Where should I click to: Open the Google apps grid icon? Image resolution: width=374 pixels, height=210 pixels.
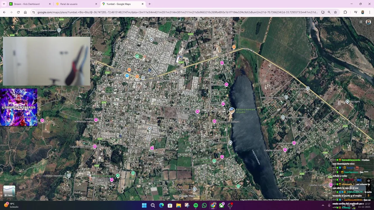pos(361,22)
